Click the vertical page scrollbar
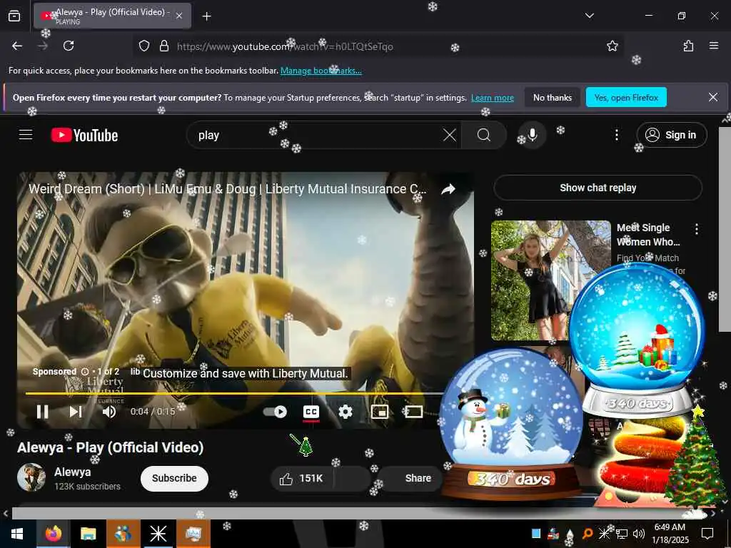This screenshot has width=731, height=548. tap(725, 228)
